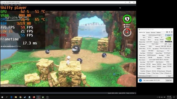The width and height of the screenshot is (177, 99).
Task: Click the Close button in GPU-Z
Action: pos(169,76)
